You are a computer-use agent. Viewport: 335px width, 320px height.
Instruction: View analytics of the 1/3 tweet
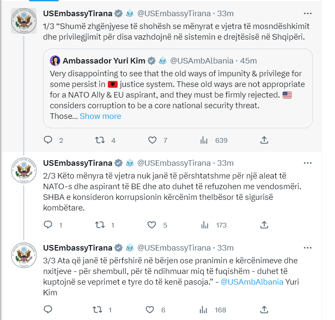click(204, 140)
